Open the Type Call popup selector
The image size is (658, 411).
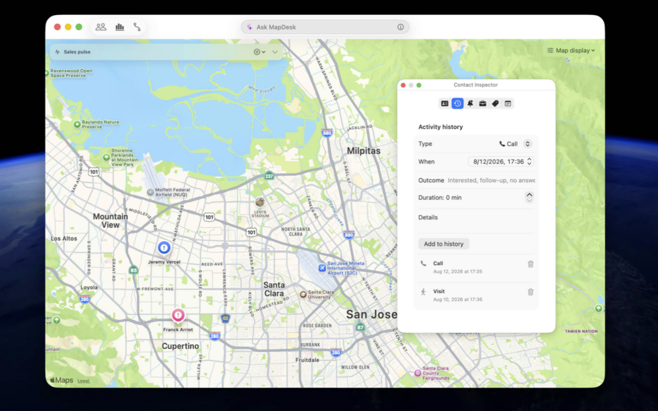pos(515,144)
